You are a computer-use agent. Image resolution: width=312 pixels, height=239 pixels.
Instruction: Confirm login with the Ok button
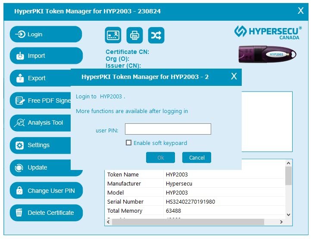(x=160, y=157)
